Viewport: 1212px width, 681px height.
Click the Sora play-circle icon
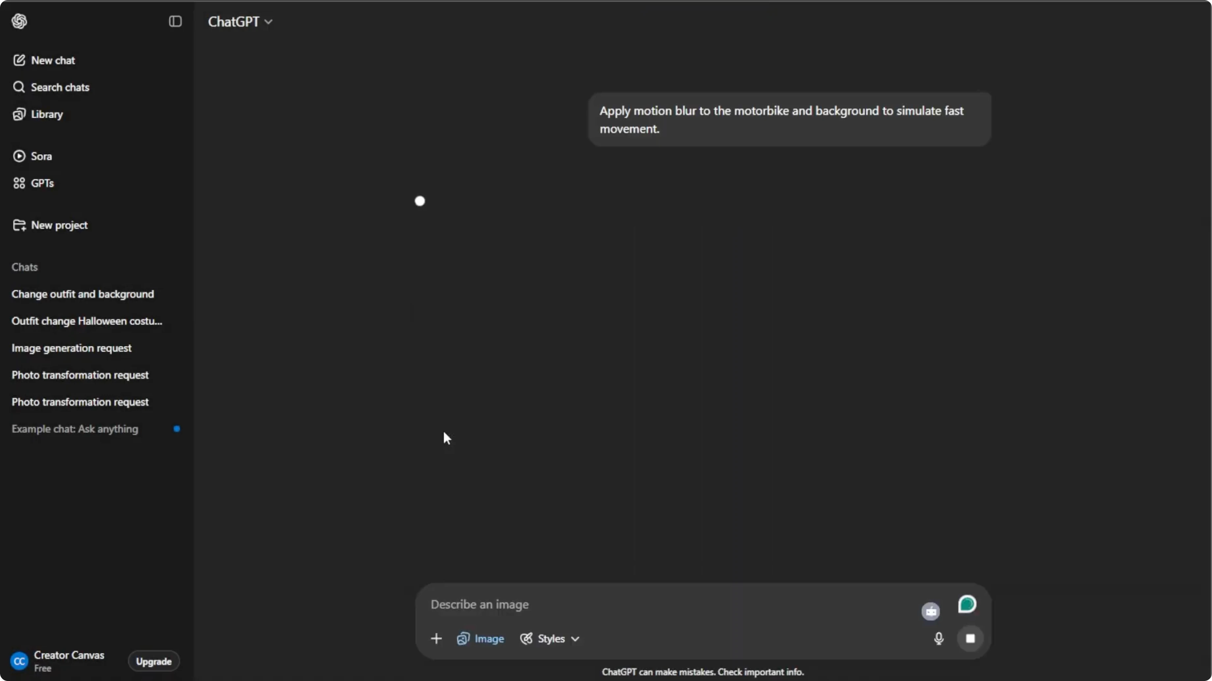coord(19,156)
